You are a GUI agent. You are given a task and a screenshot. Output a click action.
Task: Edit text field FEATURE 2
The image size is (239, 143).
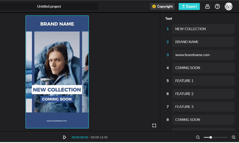[203, 94]
